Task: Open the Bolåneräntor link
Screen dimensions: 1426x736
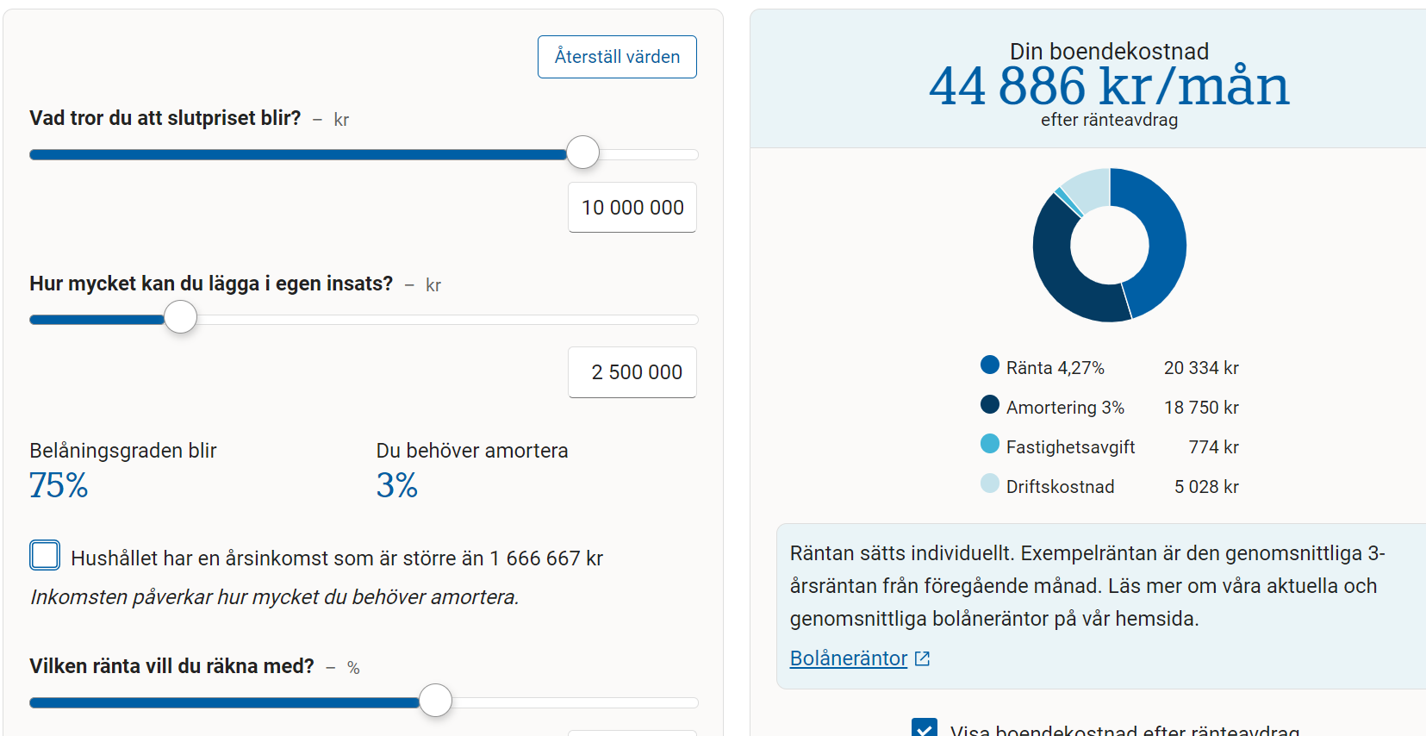Action: (x=849, y=658)
